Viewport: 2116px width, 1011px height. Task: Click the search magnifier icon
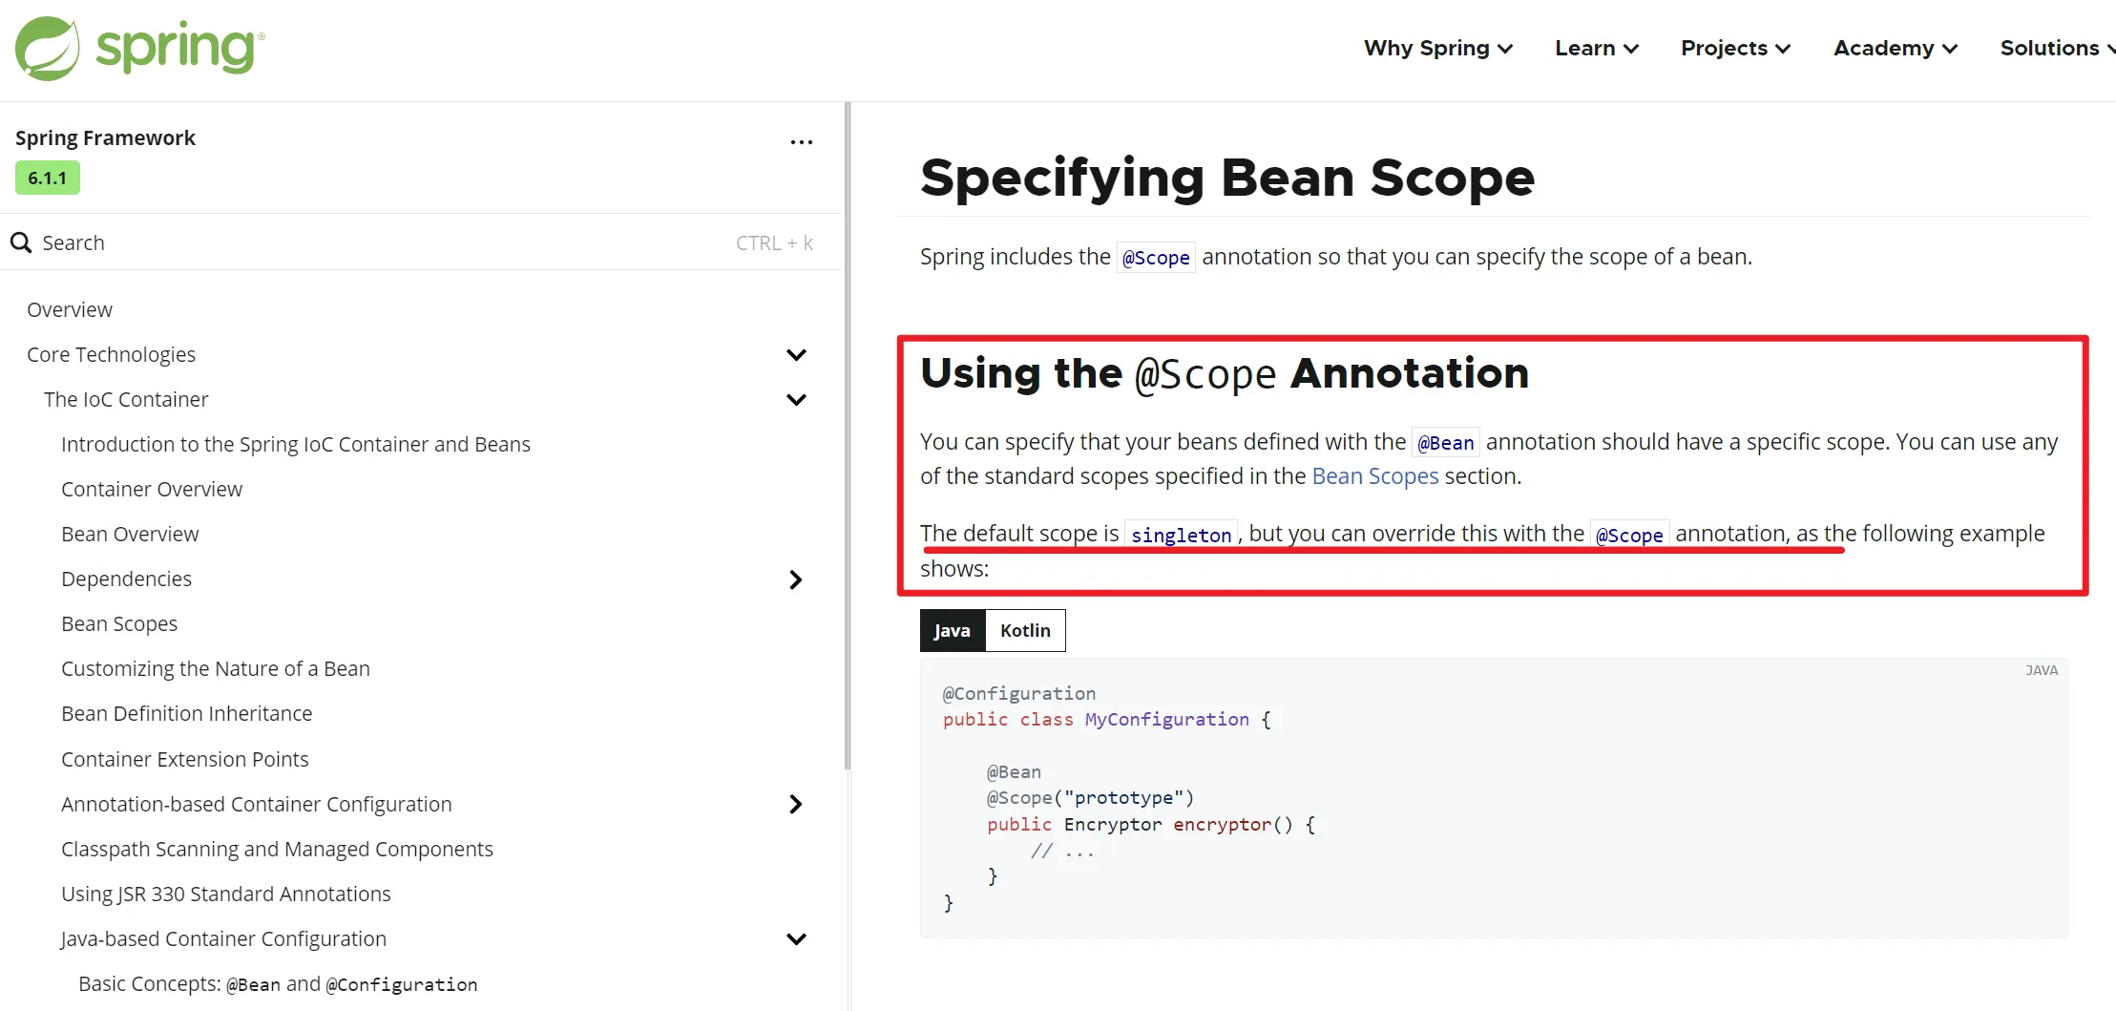click(x=21, y=242)
